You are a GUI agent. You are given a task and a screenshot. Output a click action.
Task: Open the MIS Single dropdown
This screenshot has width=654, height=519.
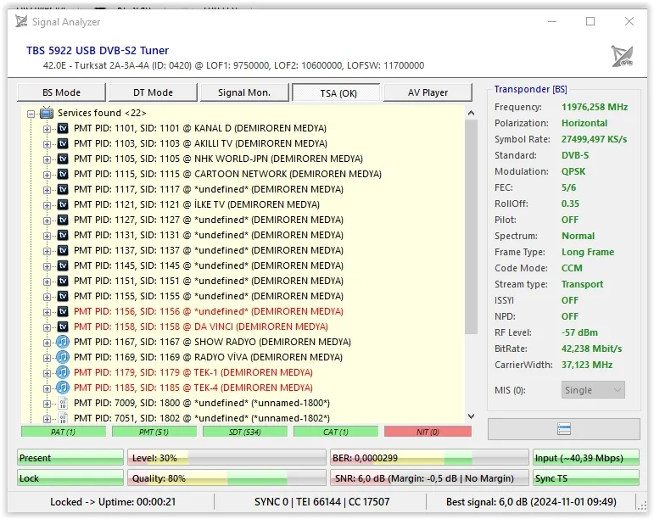click(x=593, y=390)
